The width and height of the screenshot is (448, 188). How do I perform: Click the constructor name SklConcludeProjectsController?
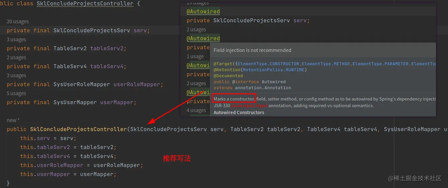(78, 129)
